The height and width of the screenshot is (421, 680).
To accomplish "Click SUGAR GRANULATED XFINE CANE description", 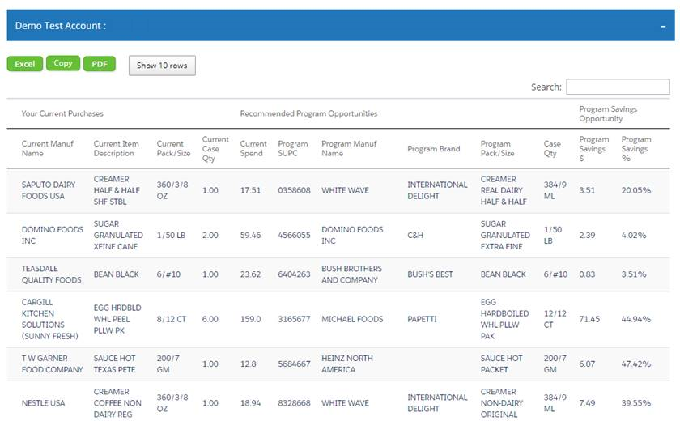I will [x=118, y=235].
